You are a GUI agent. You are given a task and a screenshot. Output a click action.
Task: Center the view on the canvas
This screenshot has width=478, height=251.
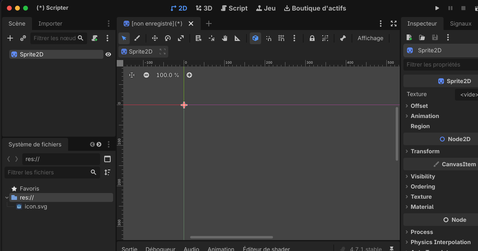tap(132, 75)
